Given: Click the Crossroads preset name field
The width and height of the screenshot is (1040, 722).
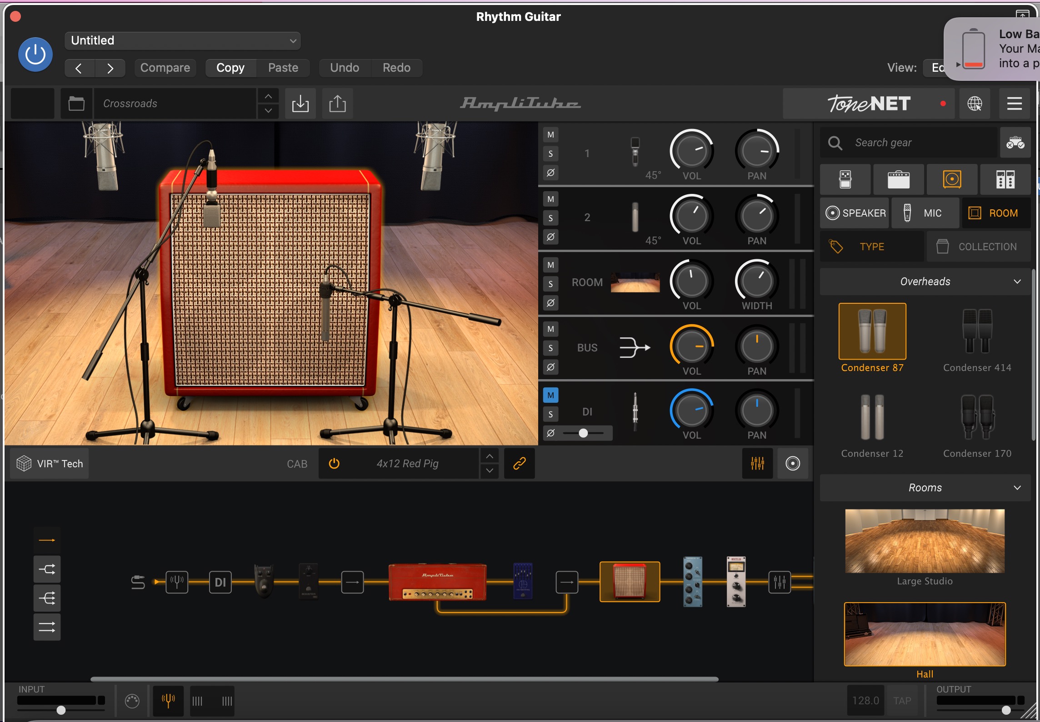Looking at the screenshot, I should point(175,104).
